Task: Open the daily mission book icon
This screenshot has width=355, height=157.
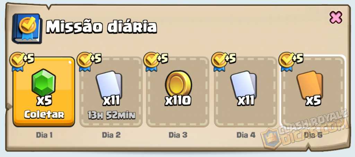Action: click(27, 28)
